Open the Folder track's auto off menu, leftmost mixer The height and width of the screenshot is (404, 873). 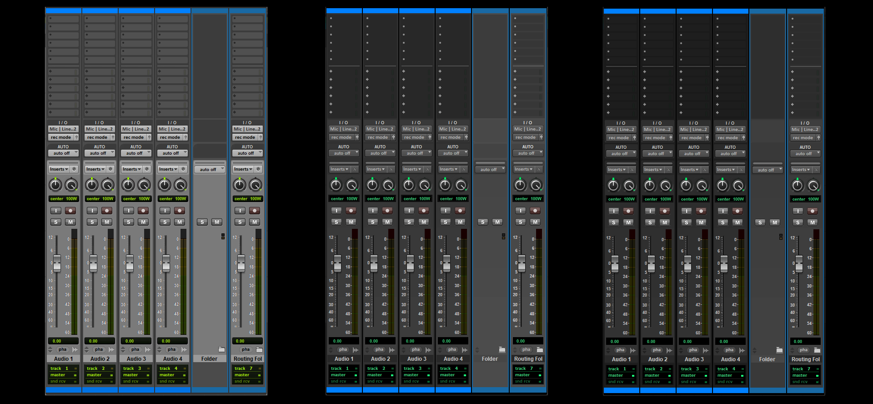coord(210,170)
